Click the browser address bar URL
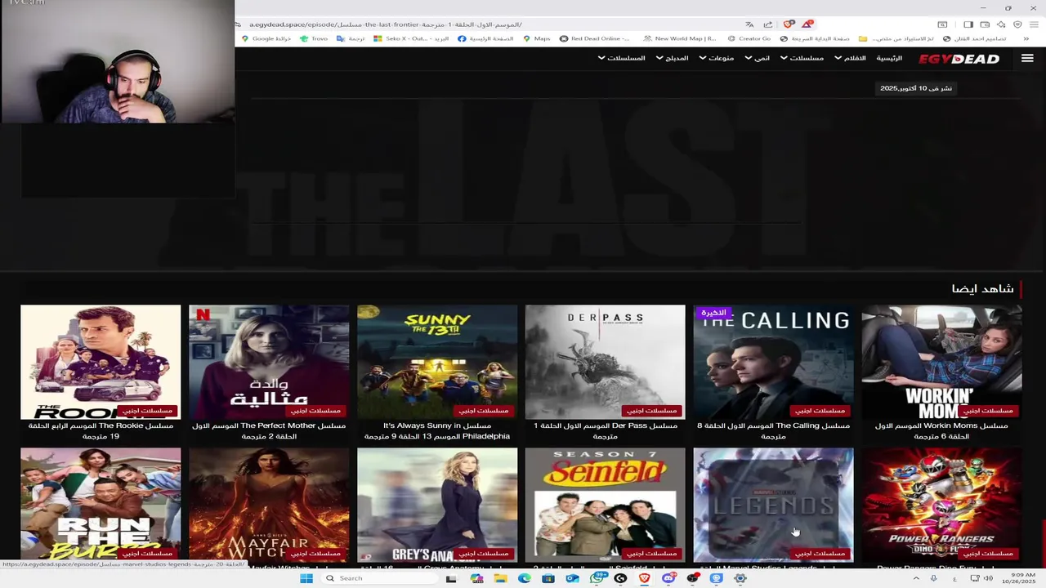 [x=385, y=24]
